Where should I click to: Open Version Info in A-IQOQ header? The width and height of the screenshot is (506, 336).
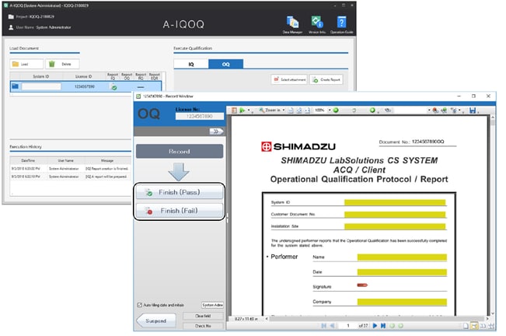coord(317,24)
